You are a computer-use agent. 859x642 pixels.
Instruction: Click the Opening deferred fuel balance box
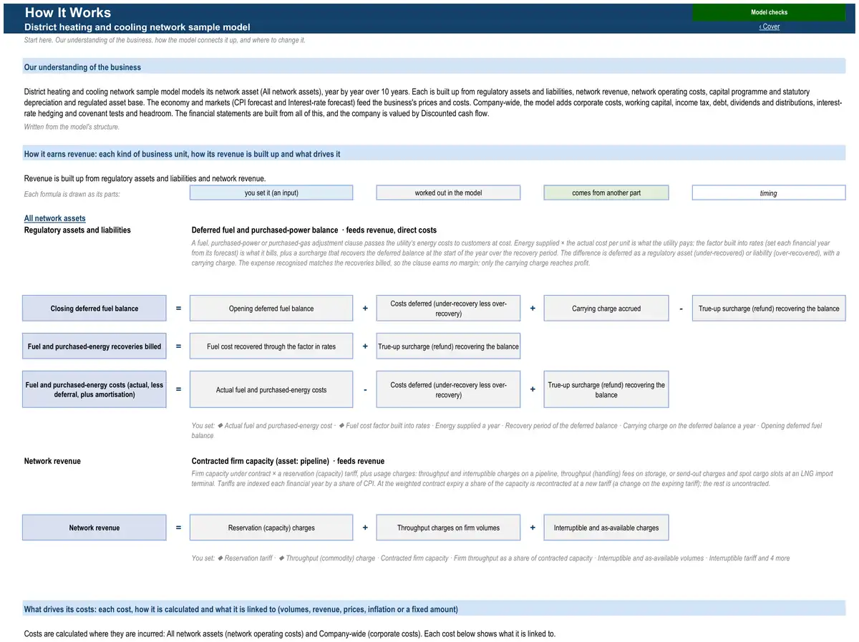pyautogui.click(x=271, y=308)
